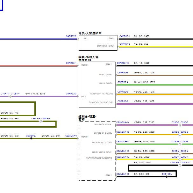Click wire label VT-BN, 0.35, 2390
This screenshot has width=193, height=193.
(144, 122)
